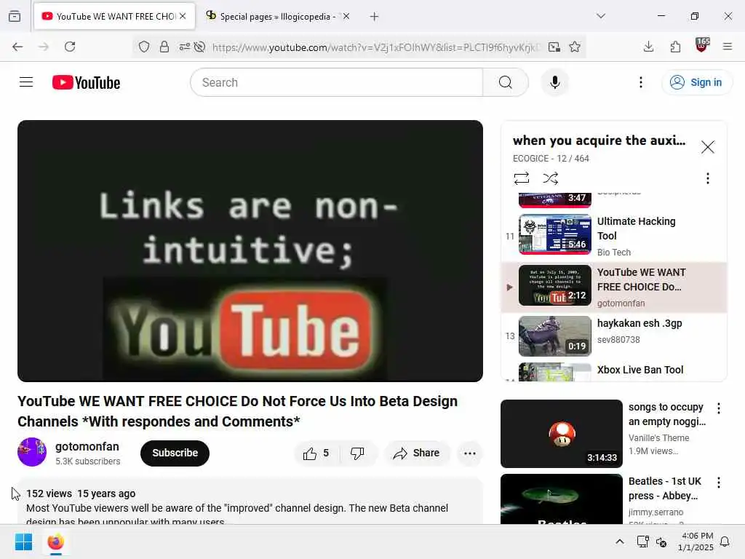
Task: Subscribe to gotomonfan
Action: tap(175, 453)
